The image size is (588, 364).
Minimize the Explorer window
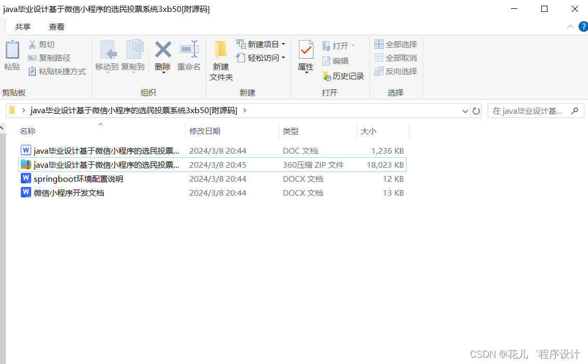coord(514,9)
